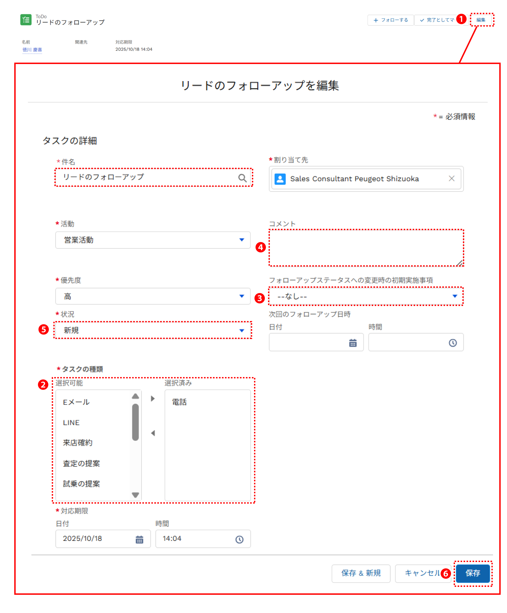Click the 保存 button
The image size is (507, 613).
pos(473,573)
